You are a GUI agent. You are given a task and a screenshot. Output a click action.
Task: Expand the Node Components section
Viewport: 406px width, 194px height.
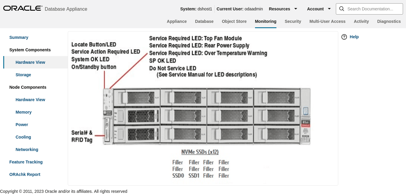coord(28,87)
